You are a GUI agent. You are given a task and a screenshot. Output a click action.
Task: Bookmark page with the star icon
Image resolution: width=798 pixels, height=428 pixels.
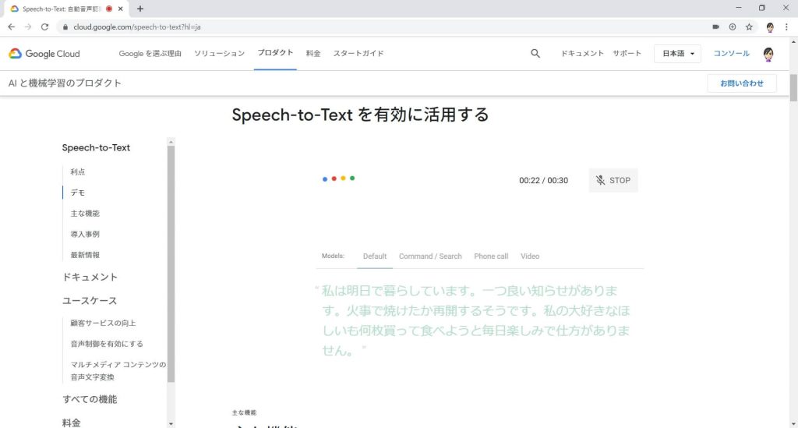coord(749,27)
